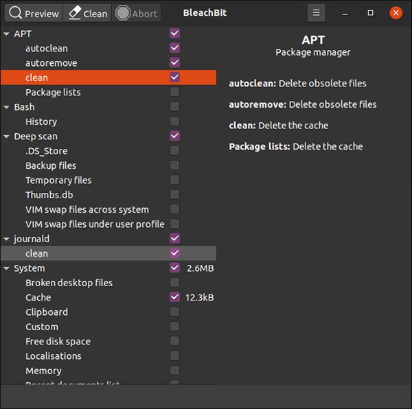Check the Bash group checkbox
Viewport: 412px width, 409px height.
click(x=174, y=106)
